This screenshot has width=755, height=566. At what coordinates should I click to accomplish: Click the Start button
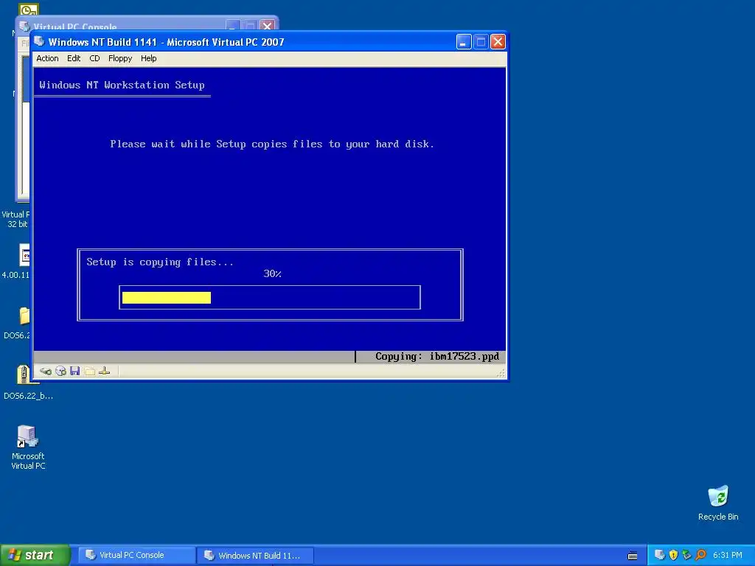tap(35, 555)
